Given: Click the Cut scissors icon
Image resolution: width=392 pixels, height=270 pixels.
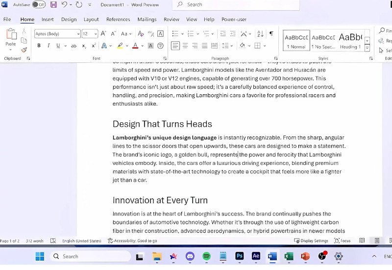Looking at the screenshot, I should click(24, 31).
